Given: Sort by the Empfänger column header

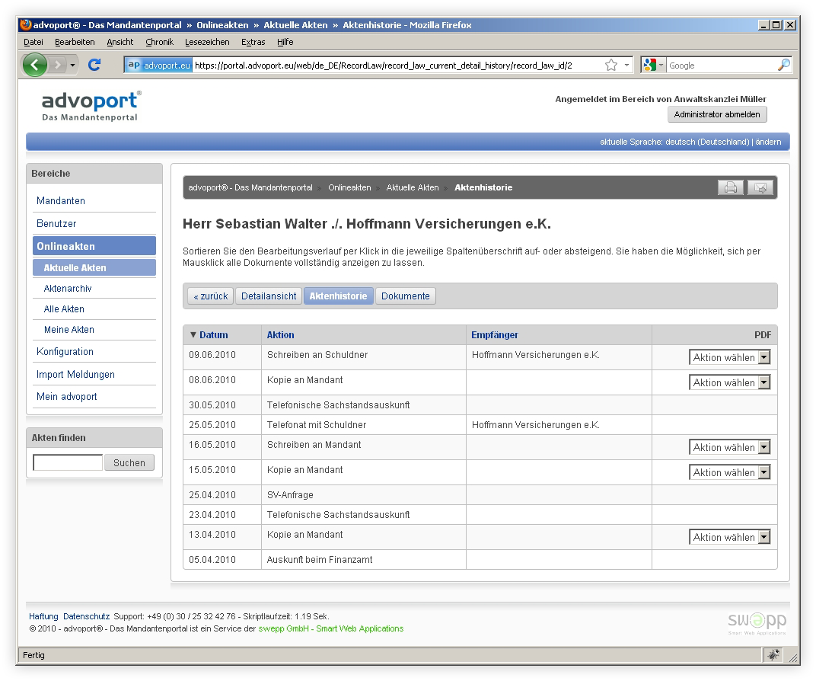Looking at the screenshot, I should click(x=494, y=334).
